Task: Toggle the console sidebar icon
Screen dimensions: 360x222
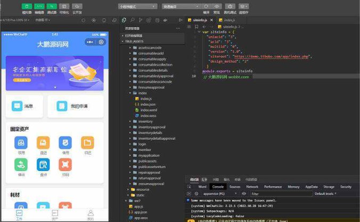Action: coord(189,194)
